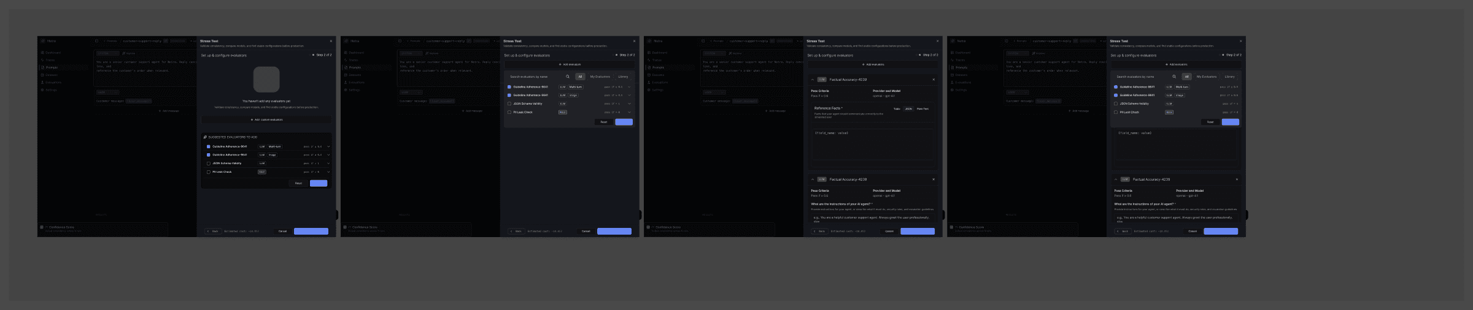Viewport: 1473px width, 310px height.
Task: Toggle Guideline Adherence Image checkbox in search-only frame
Action: pos(509,96)
